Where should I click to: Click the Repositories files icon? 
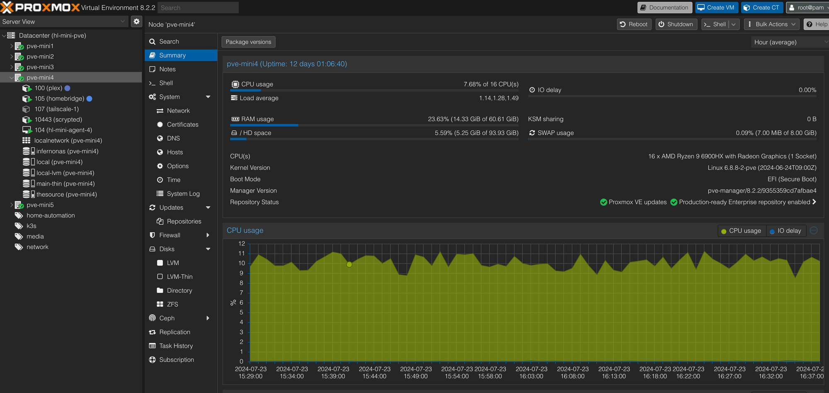coord(160,222)
